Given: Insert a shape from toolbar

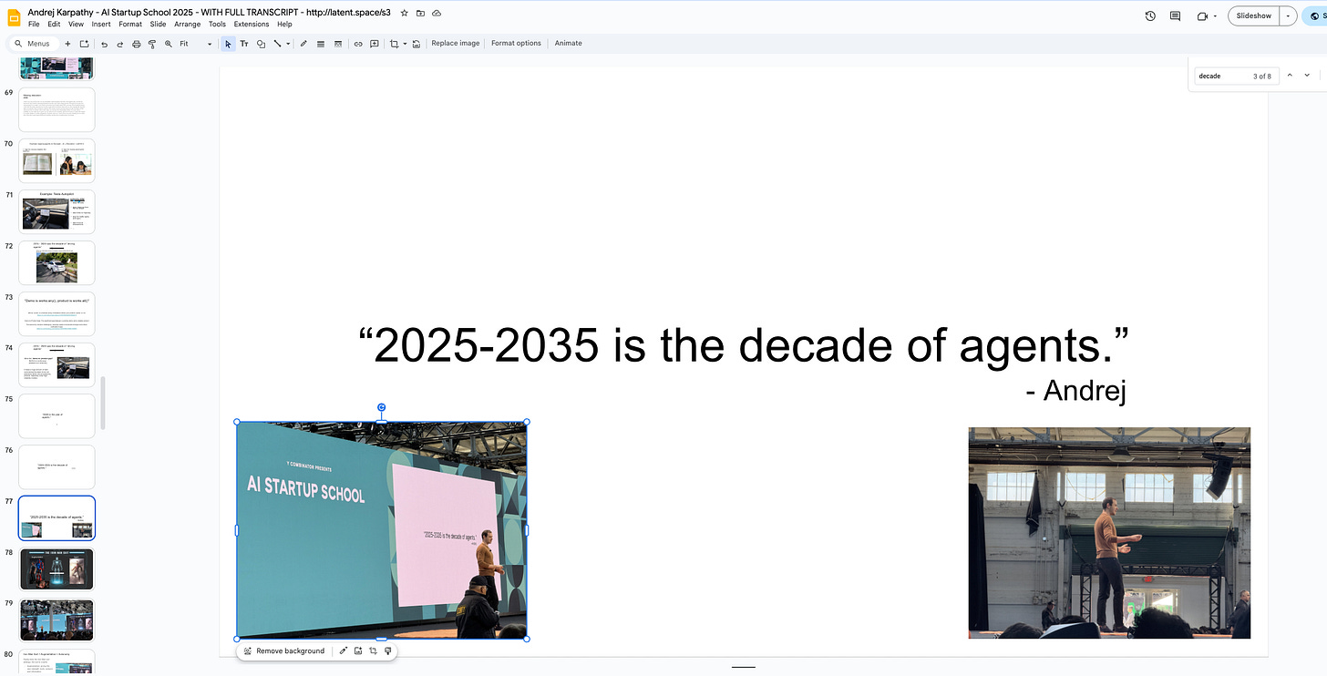Looking at the screenshot, I should click(x=261, y=44).
